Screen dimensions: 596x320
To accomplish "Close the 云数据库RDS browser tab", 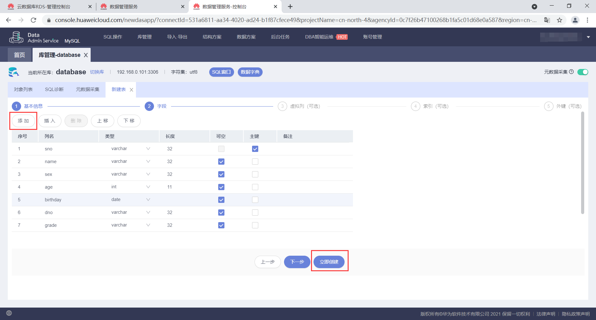I will [x=90, y=7].
